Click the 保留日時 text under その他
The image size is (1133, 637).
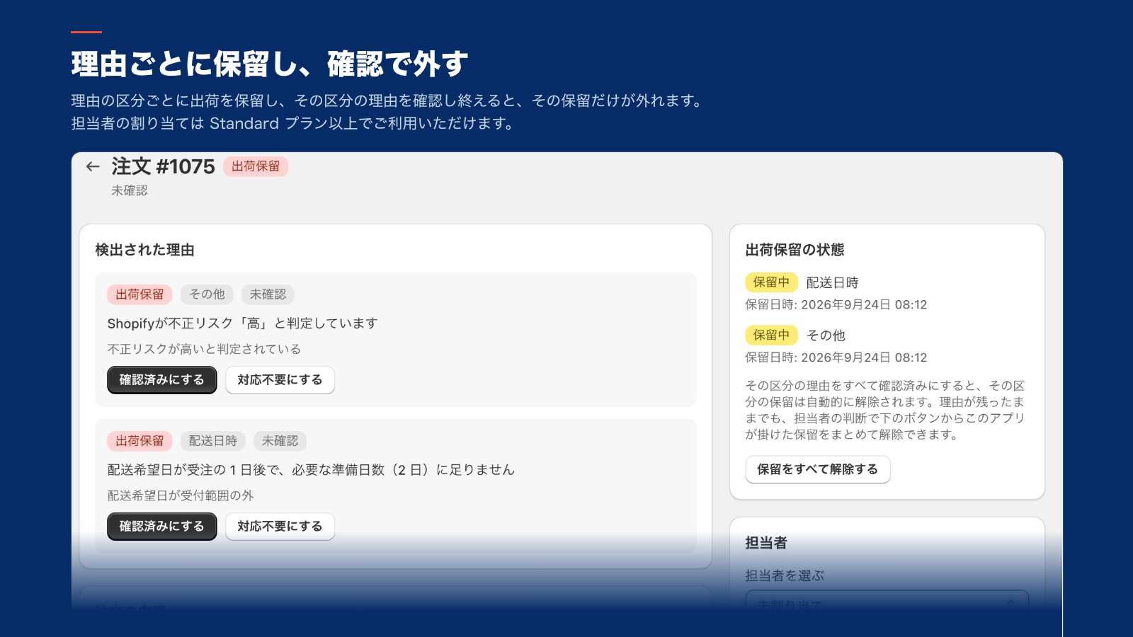click(x=836, y=358)
